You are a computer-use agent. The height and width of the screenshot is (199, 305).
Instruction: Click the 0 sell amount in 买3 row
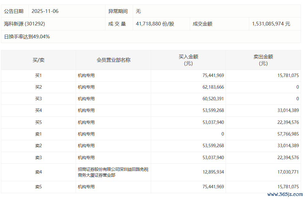297,99
